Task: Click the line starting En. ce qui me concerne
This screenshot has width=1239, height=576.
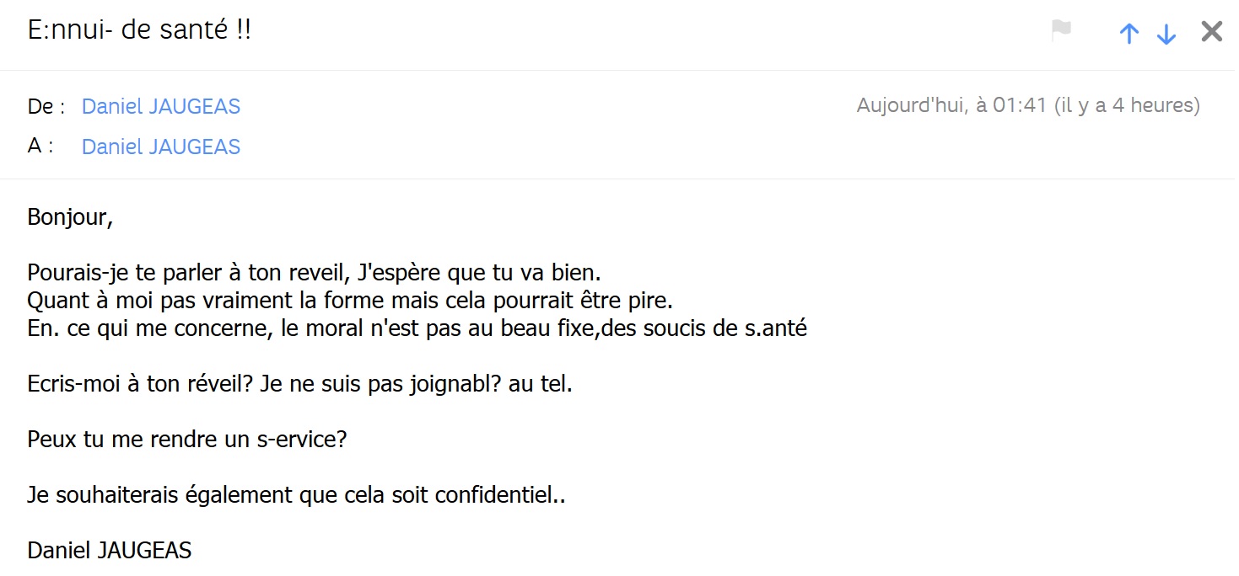Action: click(417, 328)
